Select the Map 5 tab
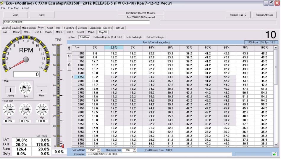Image resolution: width=281 pixels, height=159 pixels. [x=49, y=32]
